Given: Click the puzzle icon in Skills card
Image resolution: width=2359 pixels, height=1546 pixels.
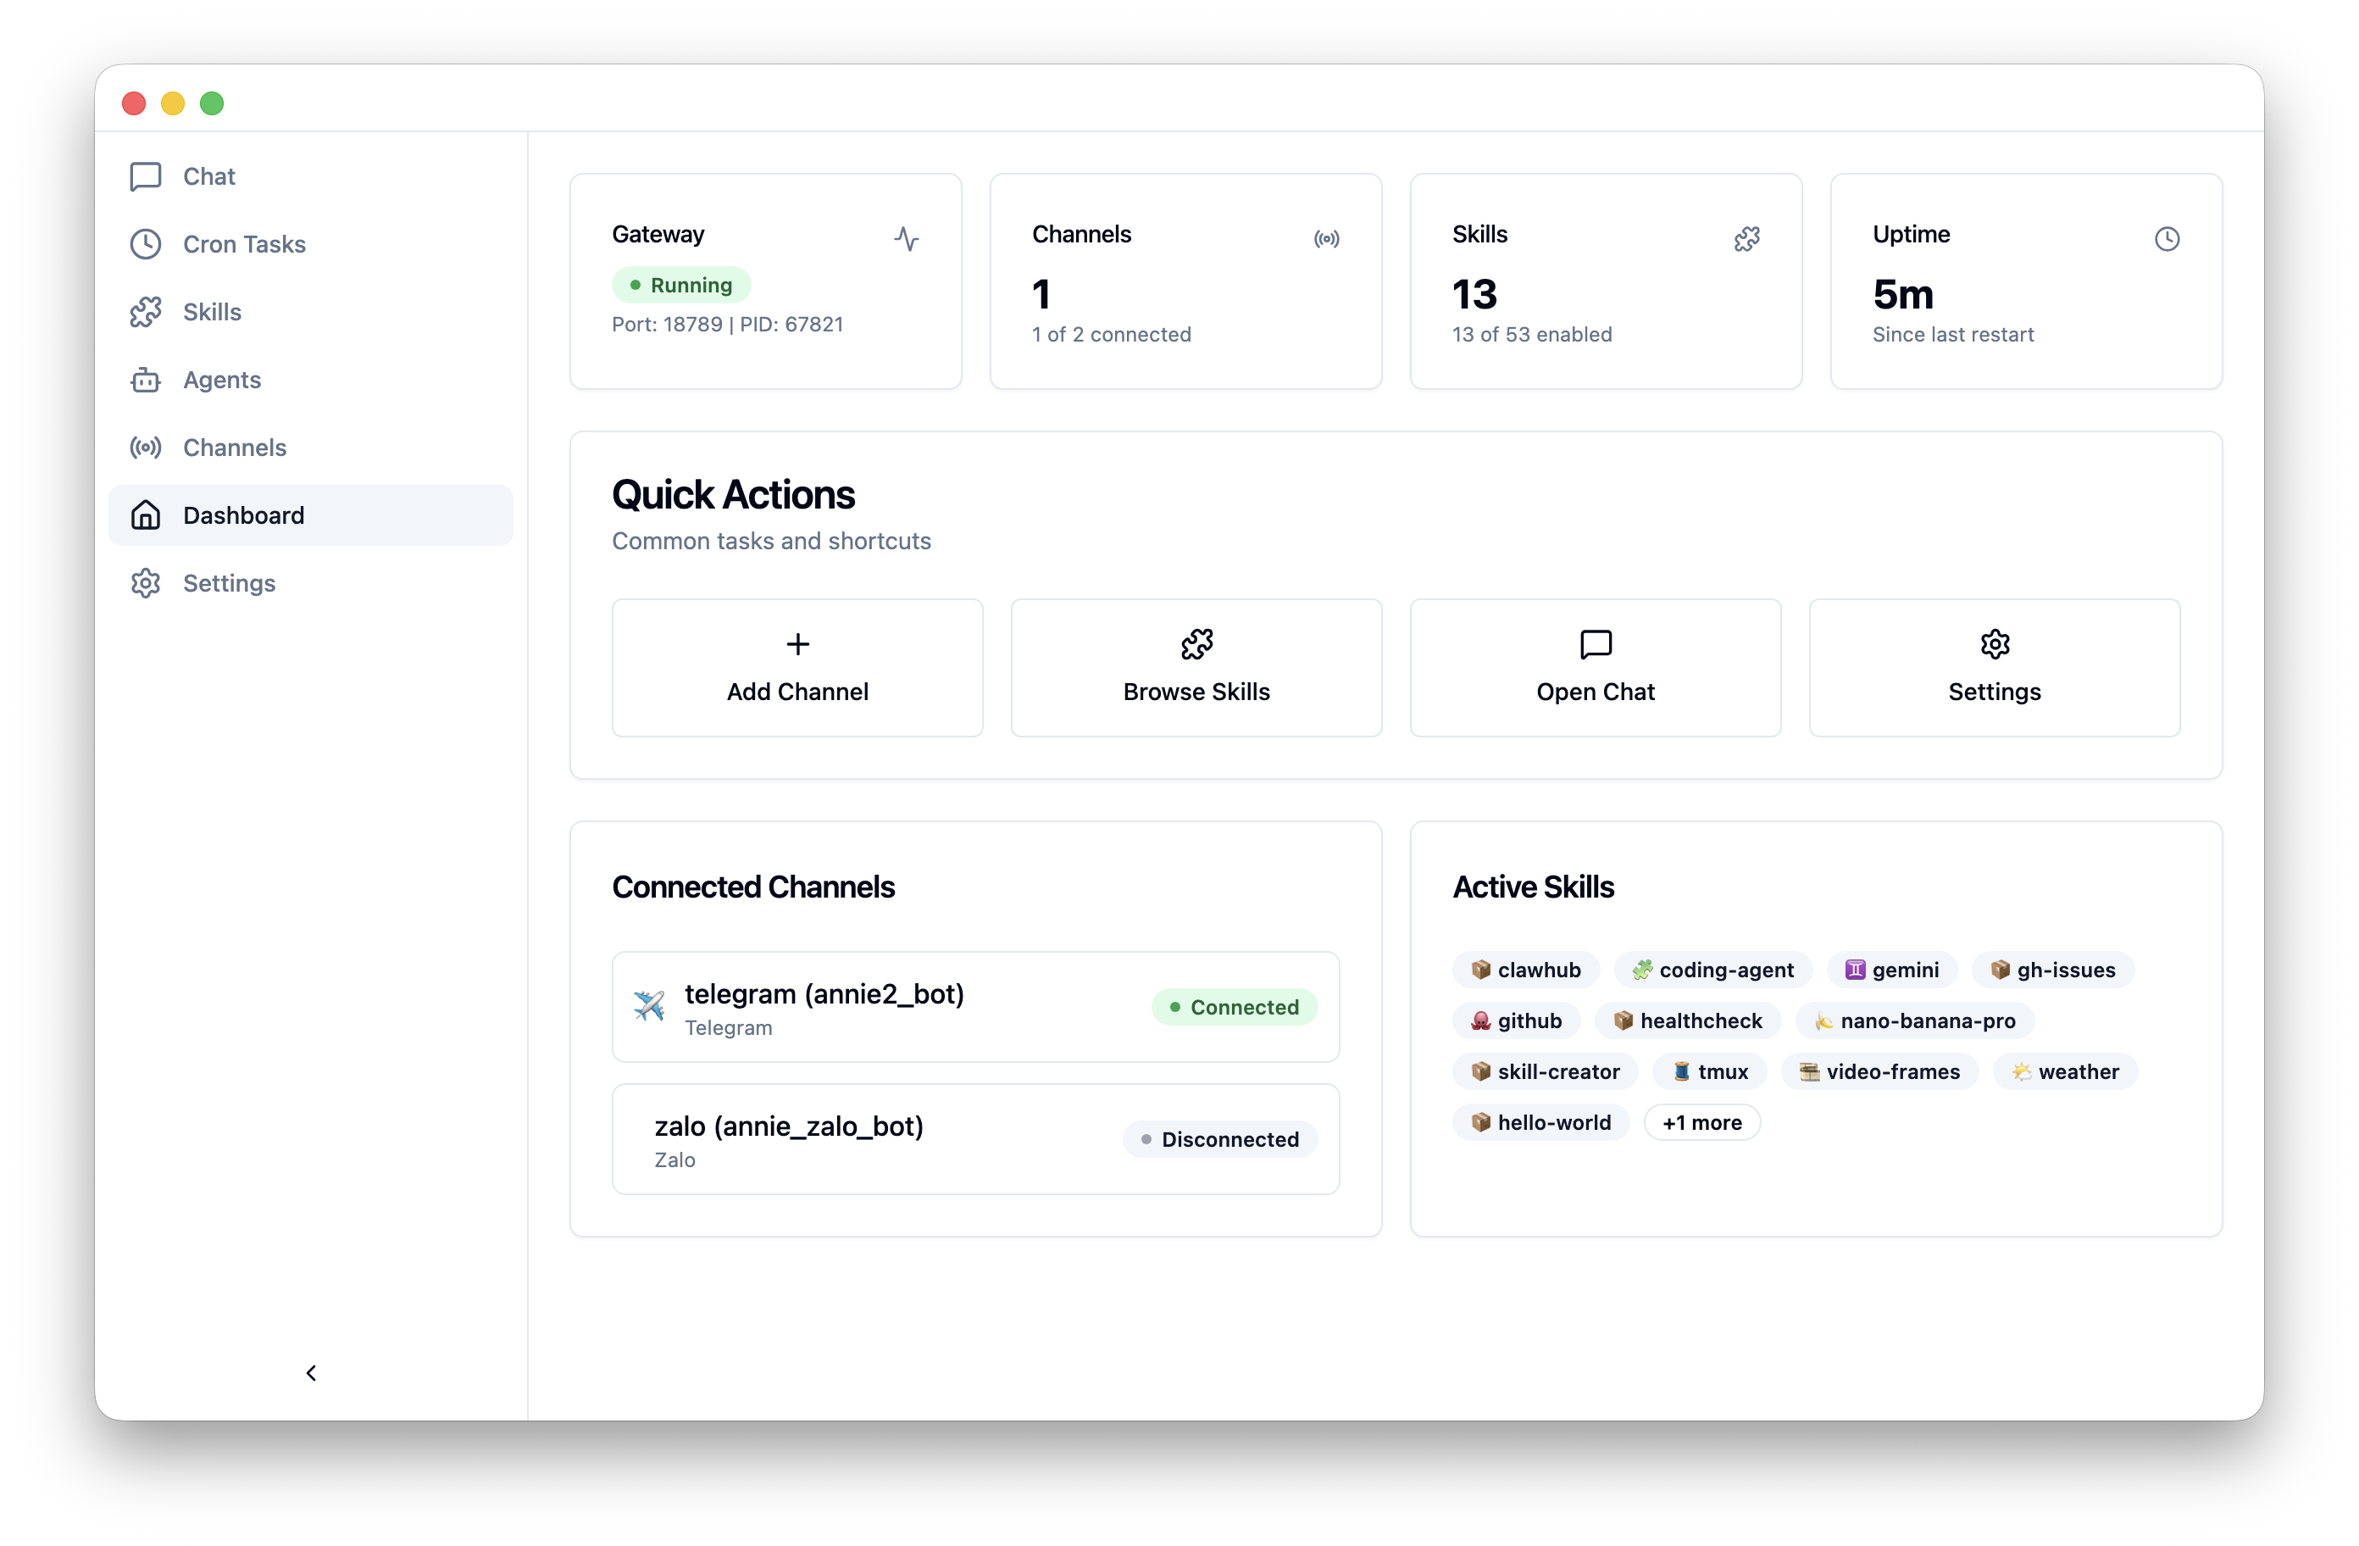Looking at the screenshot, I should (1746, 239).
